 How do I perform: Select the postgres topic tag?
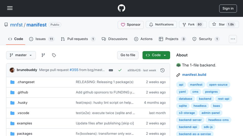(x=211, y=92)
